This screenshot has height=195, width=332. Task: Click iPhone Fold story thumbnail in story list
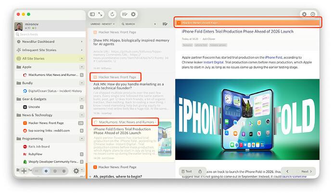click(165, 139)
